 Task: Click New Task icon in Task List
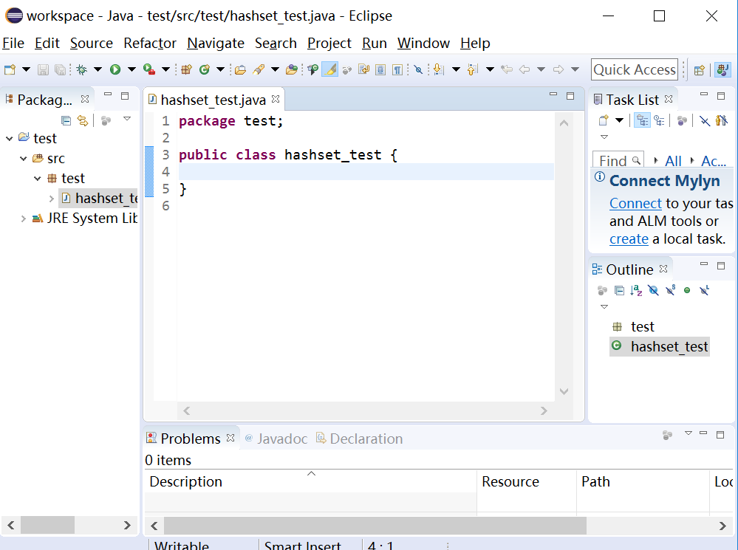604,120
